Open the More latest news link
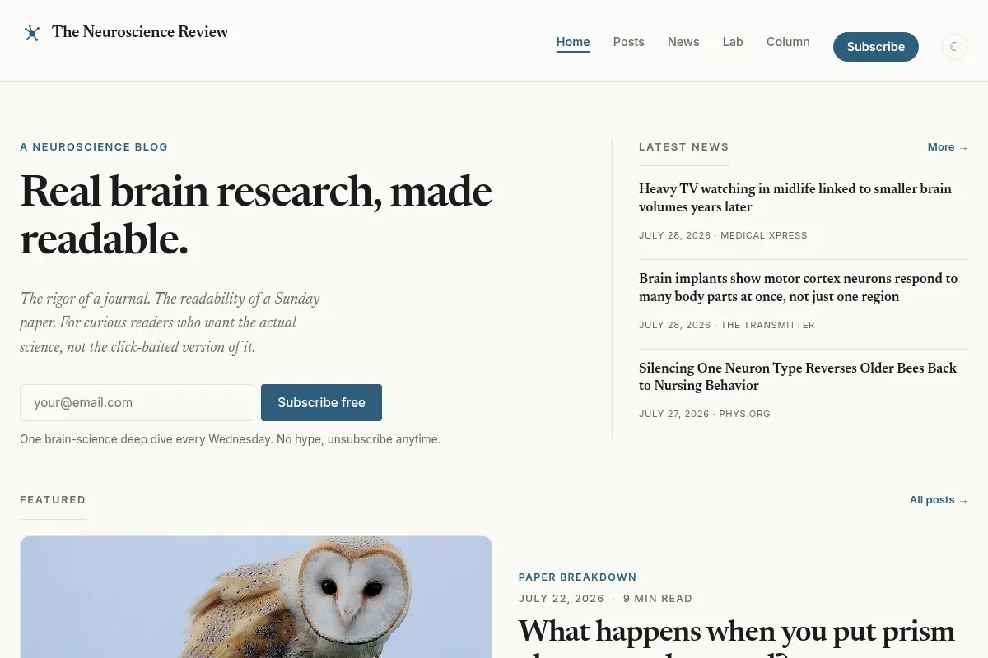Image resolution: width=988 pixels, height=658 pixels. [x=948, y=147]
